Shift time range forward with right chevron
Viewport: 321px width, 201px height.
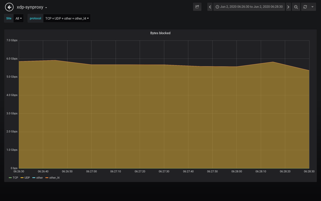(288, 7)
